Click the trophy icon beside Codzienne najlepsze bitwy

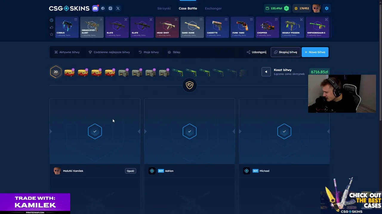pos(90,52)
